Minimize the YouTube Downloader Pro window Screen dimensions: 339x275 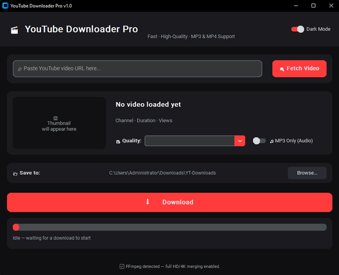click(296, 6)
